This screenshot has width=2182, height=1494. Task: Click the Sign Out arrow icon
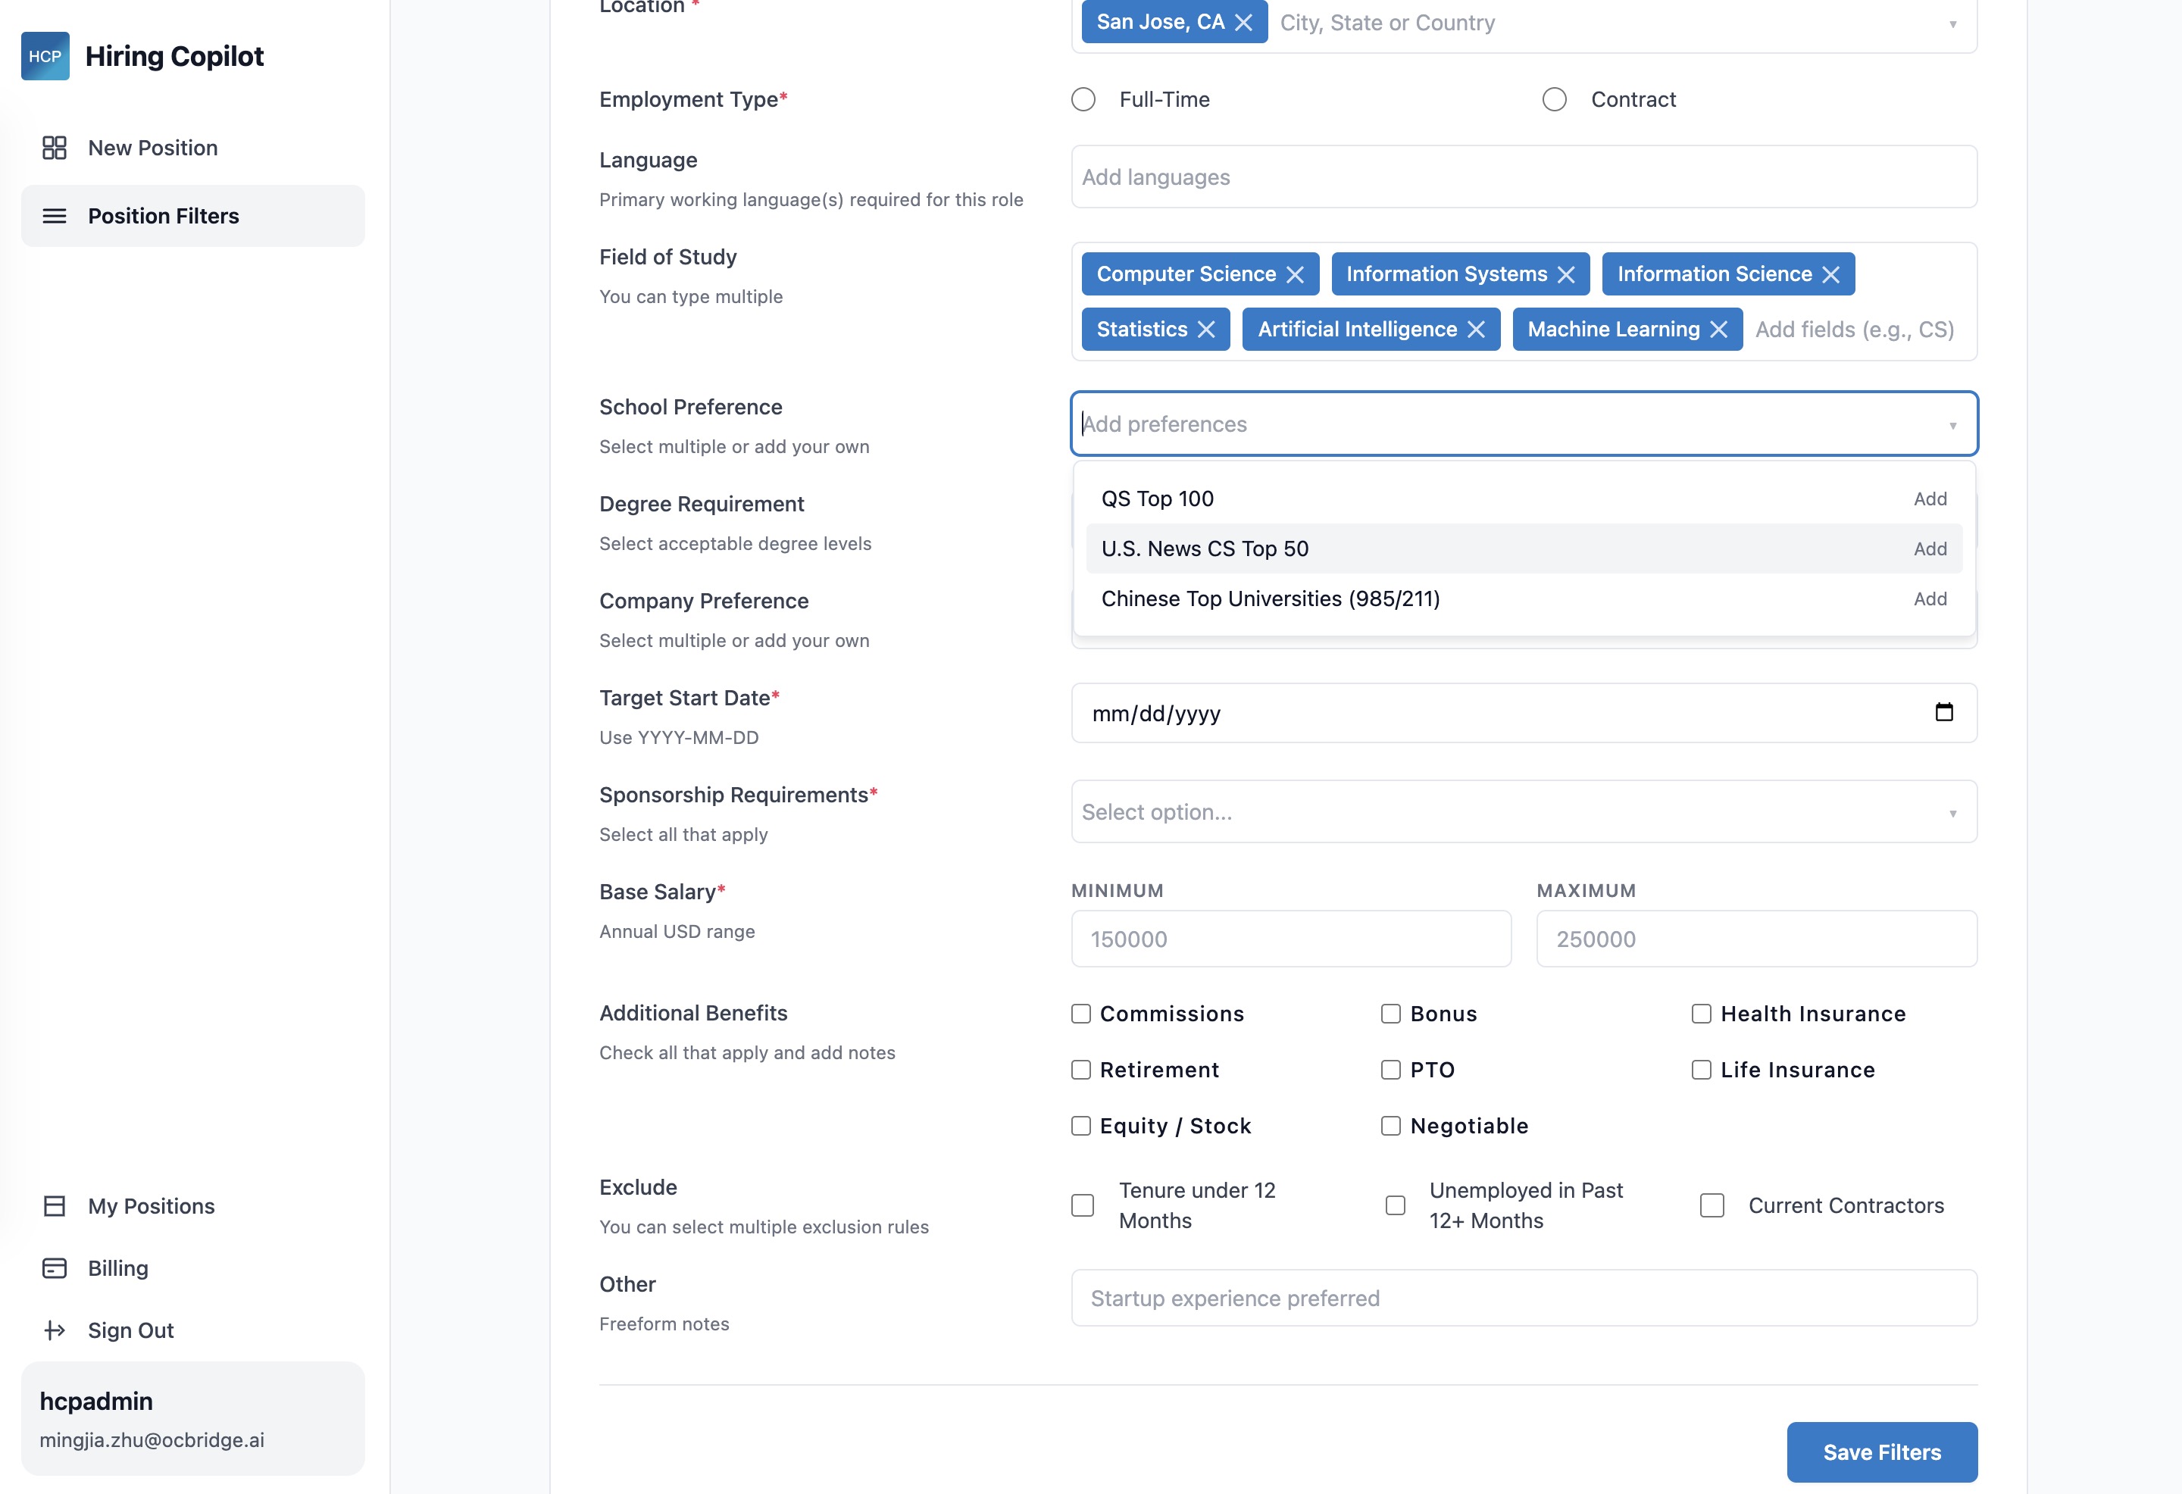click(x=55, y=1330)
